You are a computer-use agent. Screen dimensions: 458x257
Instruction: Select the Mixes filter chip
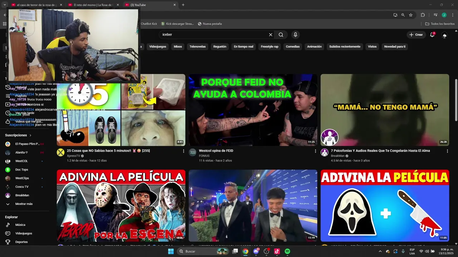coord(178,46)
